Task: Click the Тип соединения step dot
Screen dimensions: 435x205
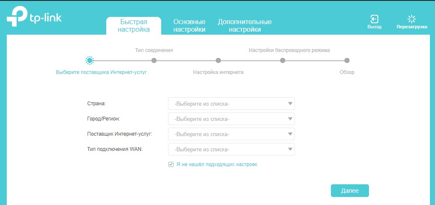Action: point(154,60)
